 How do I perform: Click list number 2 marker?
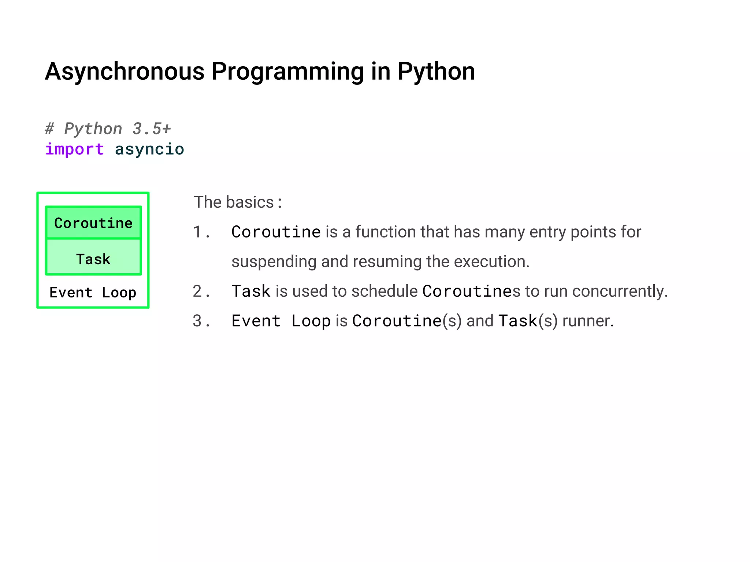(x=201, y=291)
